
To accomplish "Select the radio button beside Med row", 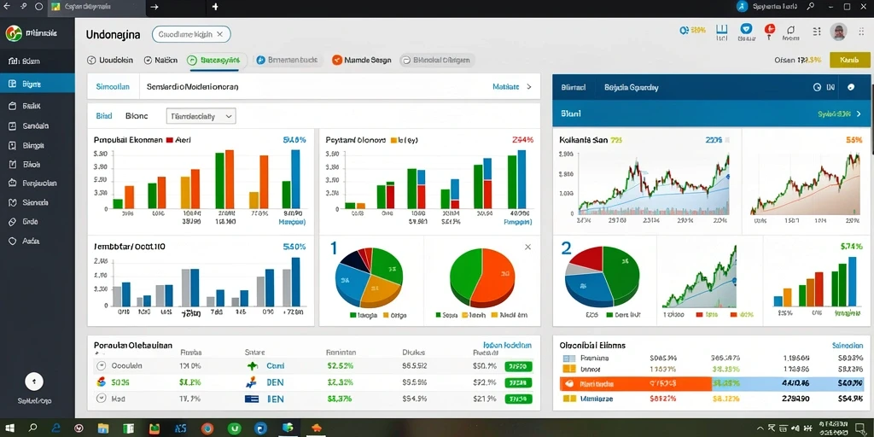I will [x=101, y=399].
